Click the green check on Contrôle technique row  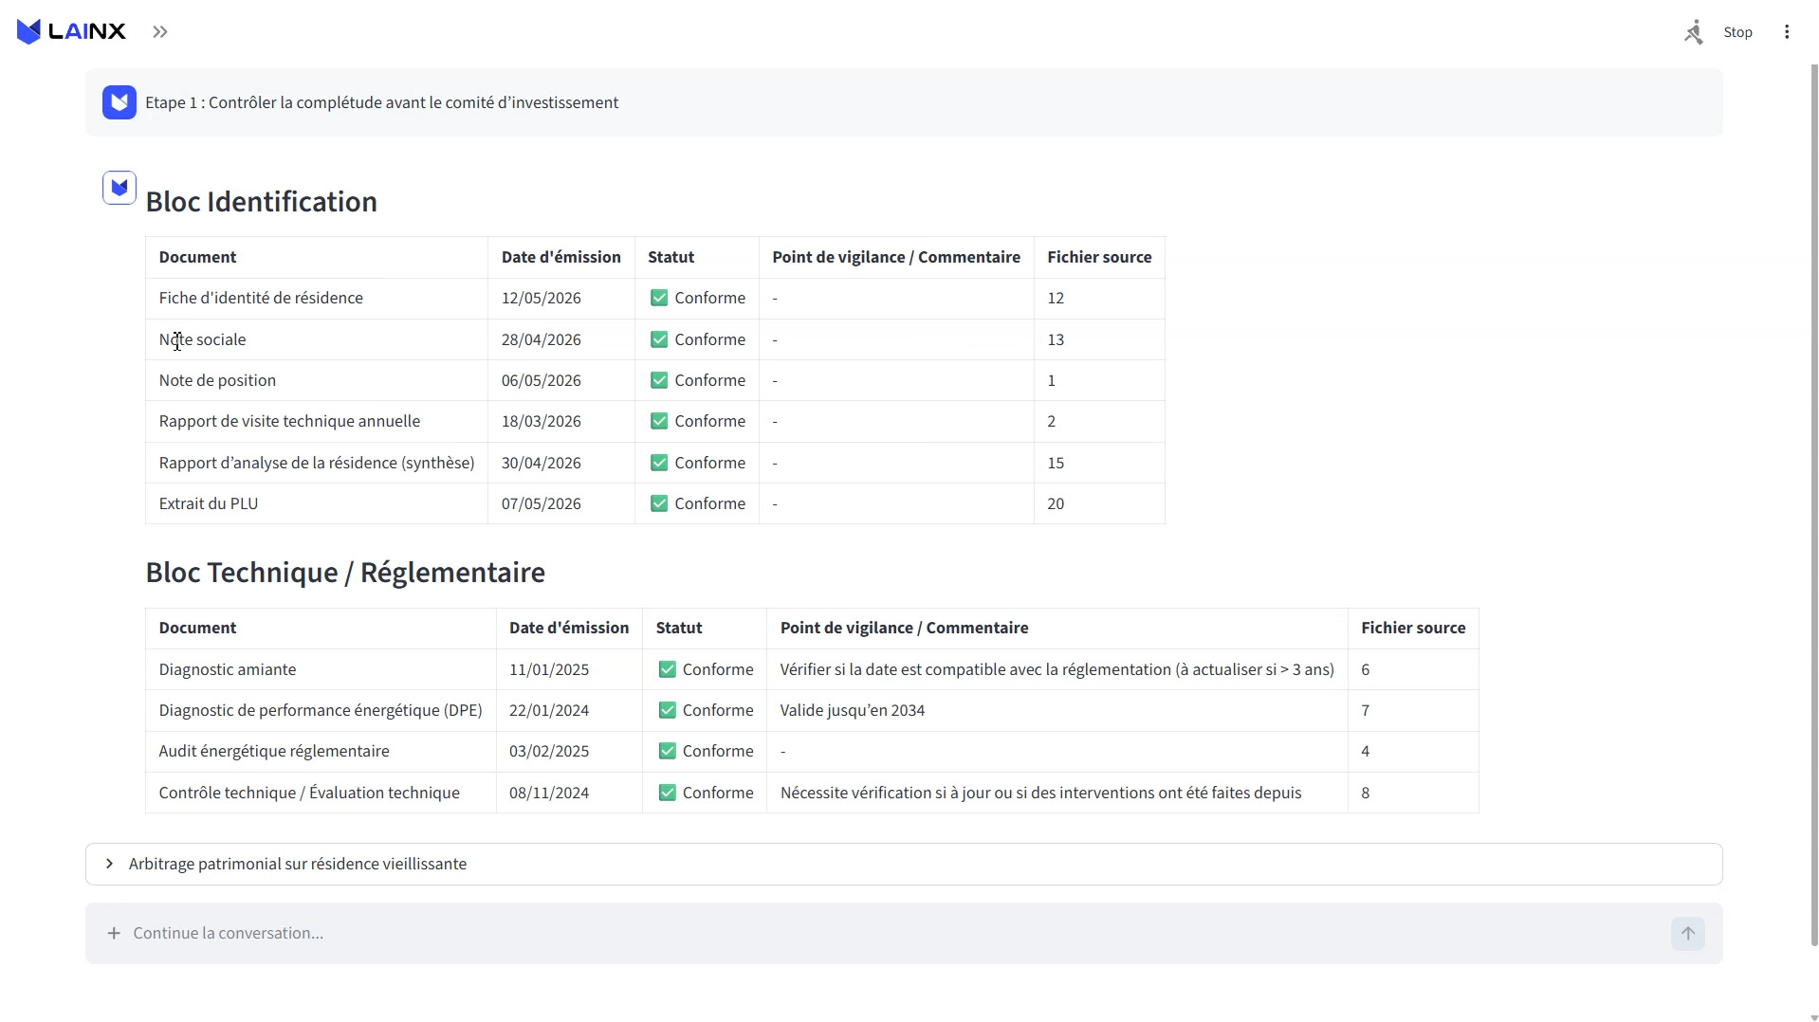pyautogui.click(x=668, y=793)
